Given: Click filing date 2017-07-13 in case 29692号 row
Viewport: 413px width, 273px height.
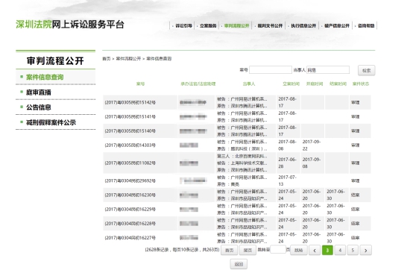Looking at the screenshot, I should (287, 181).
